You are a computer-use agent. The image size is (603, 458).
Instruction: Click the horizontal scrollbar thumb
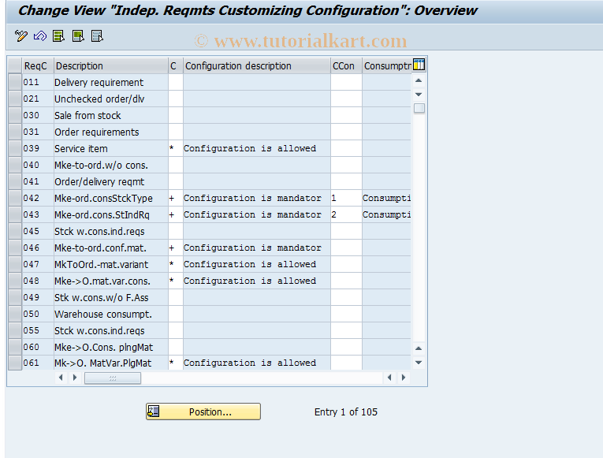point(113,378)
